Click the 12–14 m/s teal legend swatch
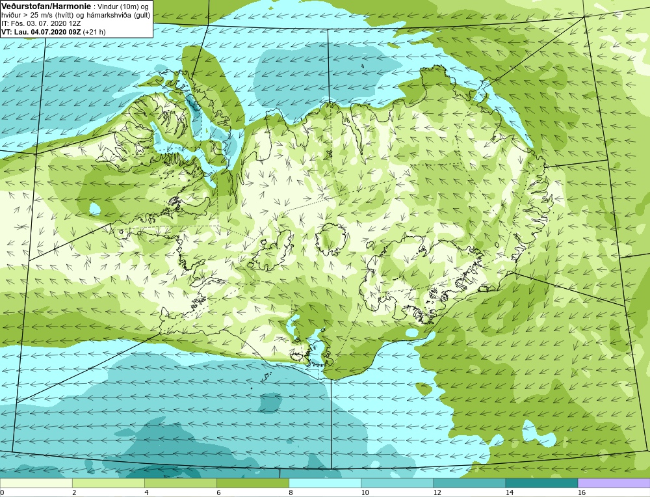The width and height of the screenshot is (650, 497). pos(469,483)
